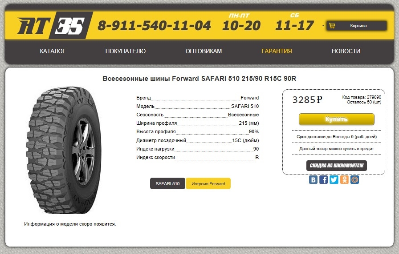399x254 pixels.
Task: Share via Mail.ru @ icon
Action: [354, 180]
